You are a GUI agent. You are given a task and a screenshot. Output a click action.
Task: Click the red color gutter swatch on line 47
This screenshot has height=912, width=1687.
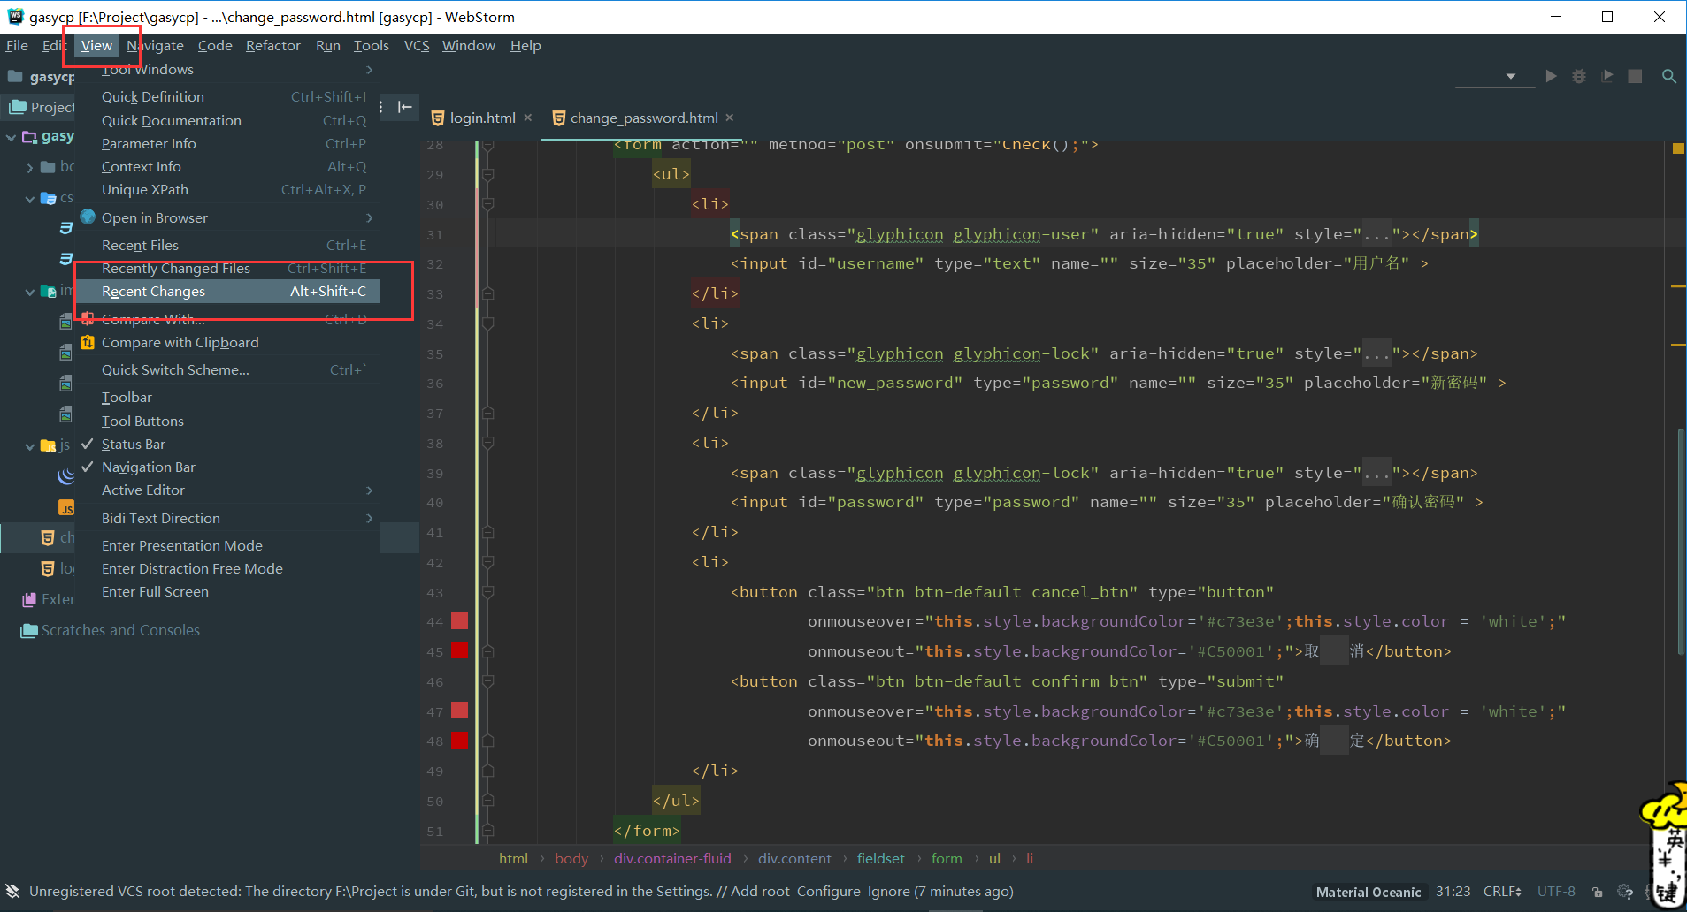[x=459, y=711]
